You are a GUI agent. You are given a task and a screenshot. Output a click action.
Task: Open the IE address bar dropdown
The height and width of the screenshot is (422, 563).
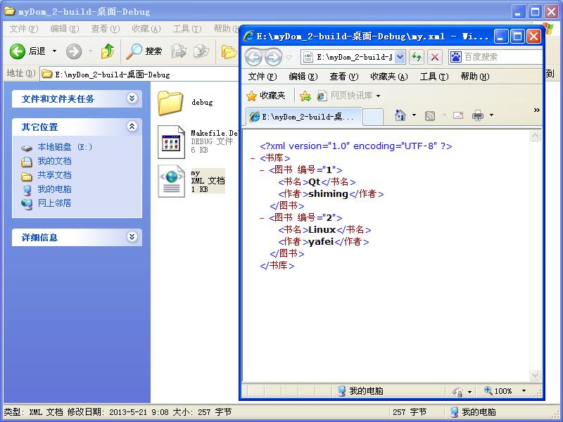point(400,57)
